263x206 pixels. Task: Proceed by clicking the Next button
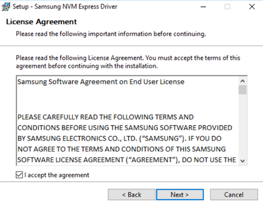[x=180, y=194]
